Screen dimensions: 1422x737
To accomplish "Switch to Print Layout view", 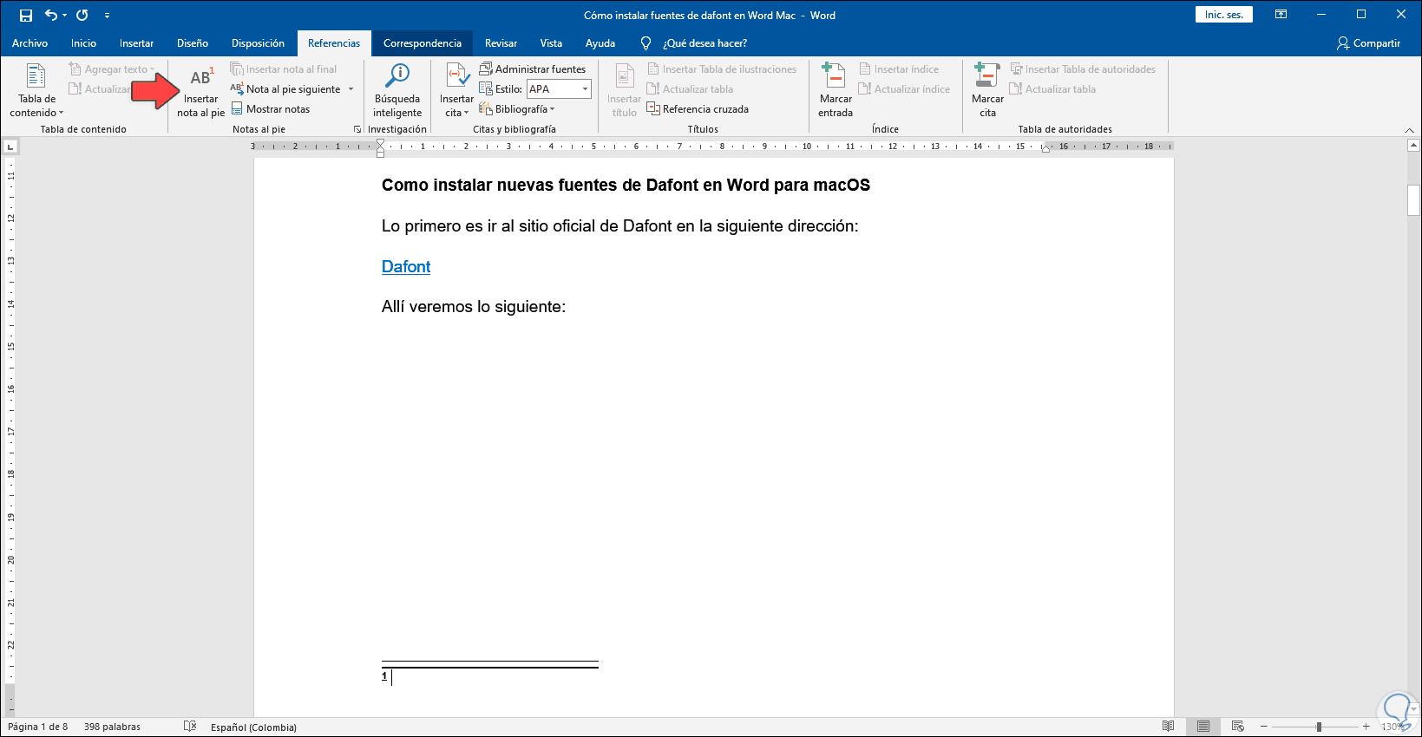I will tap(1203, 727).
